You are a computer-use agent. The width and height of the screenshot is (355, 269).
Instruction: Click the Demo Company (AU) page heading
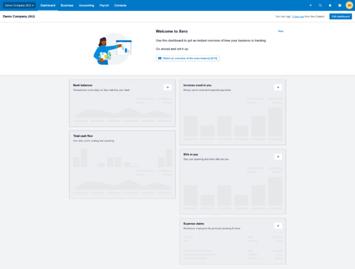tap(19, 16)
